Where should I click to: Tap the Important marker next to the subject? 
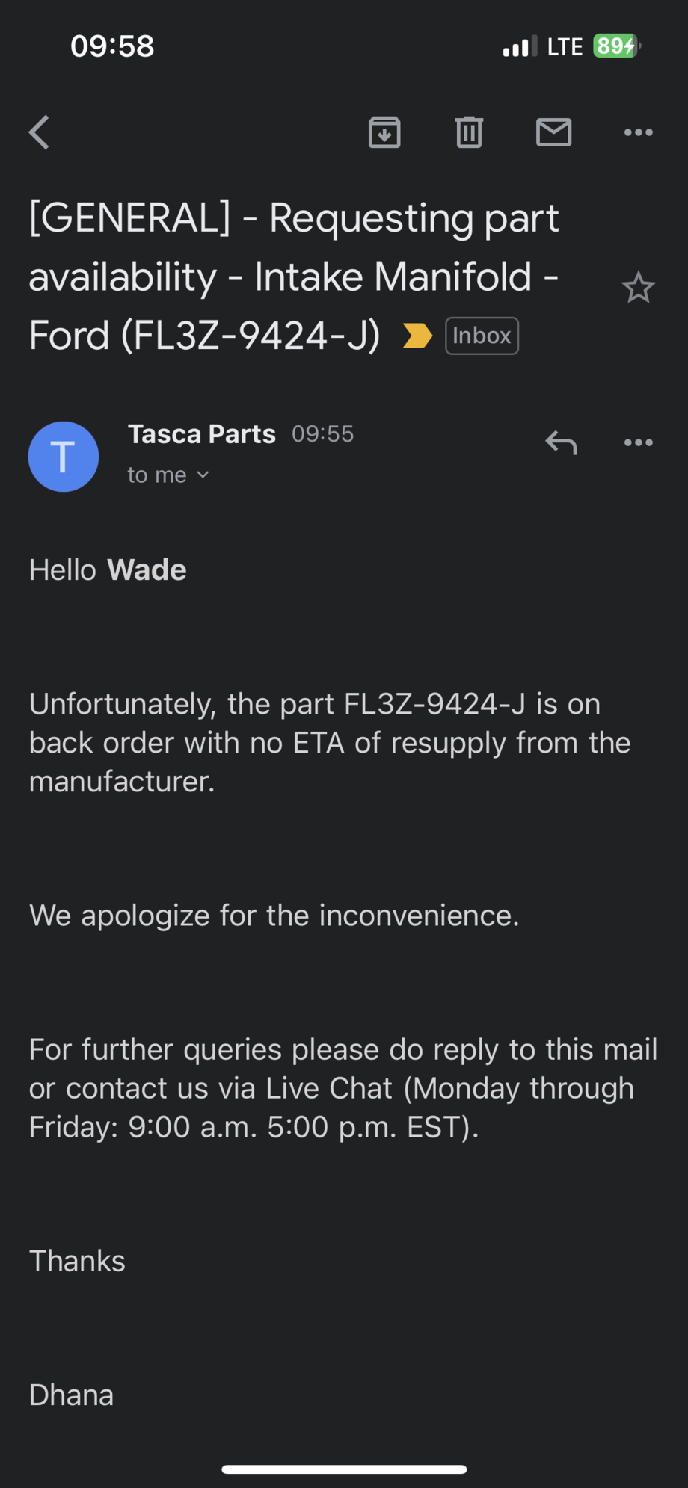click(x=417, y=336)
